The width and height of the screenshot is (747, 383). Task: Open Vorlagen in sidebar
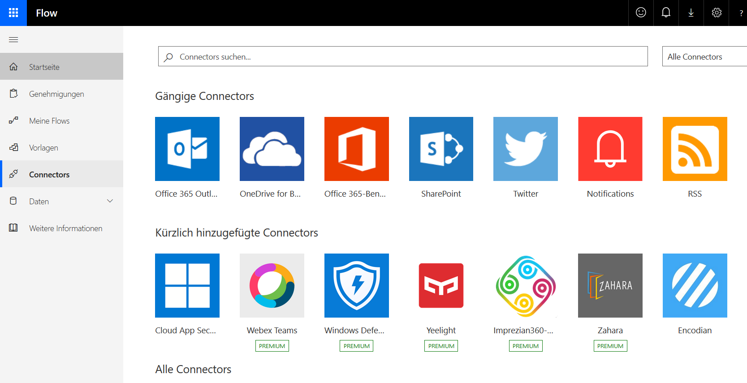click(x=61, y=147)
